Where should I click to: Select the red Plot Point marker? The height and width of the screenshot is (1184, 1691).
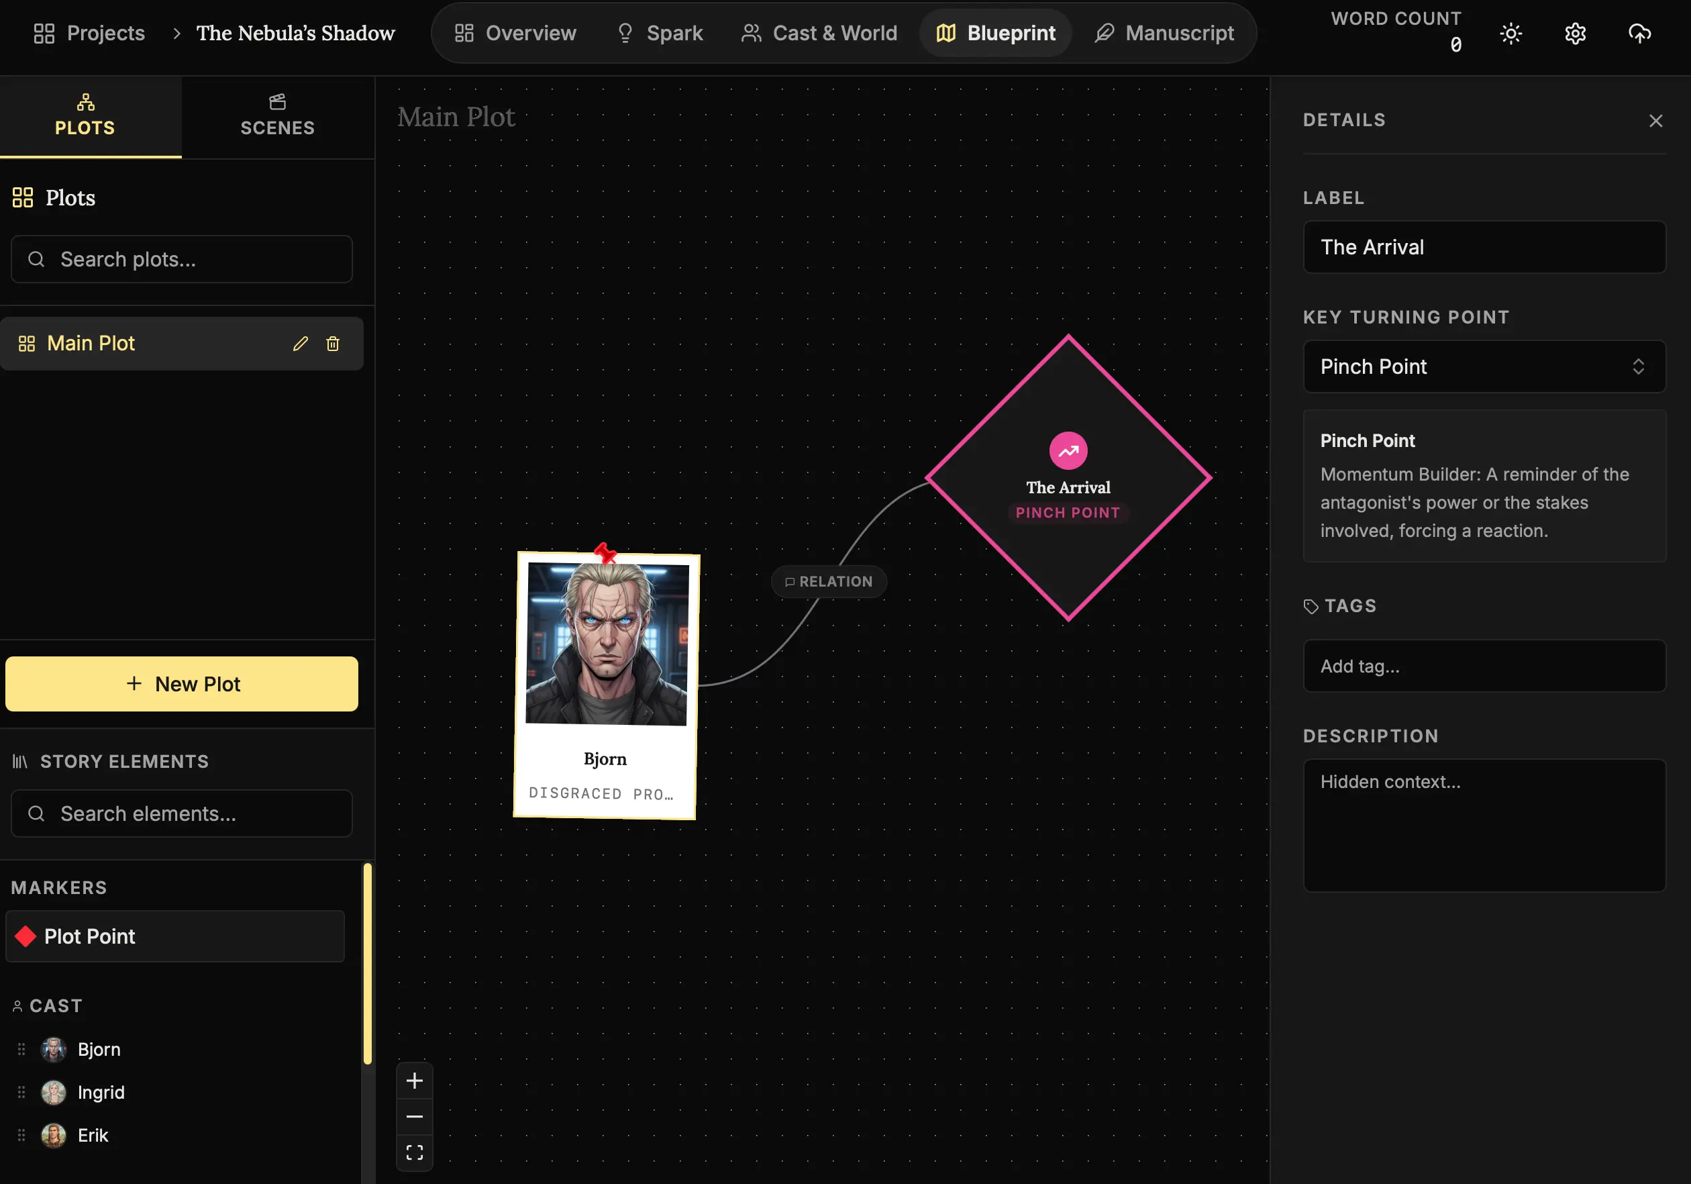pos(175,936)
